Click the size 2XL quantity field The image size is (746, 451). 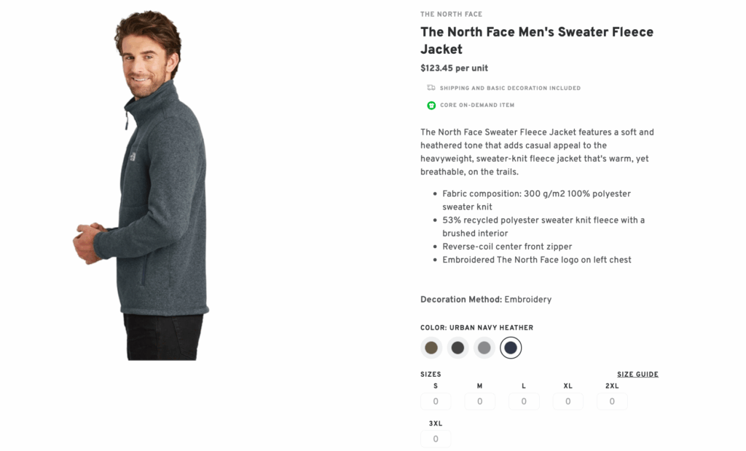[612, 401]
